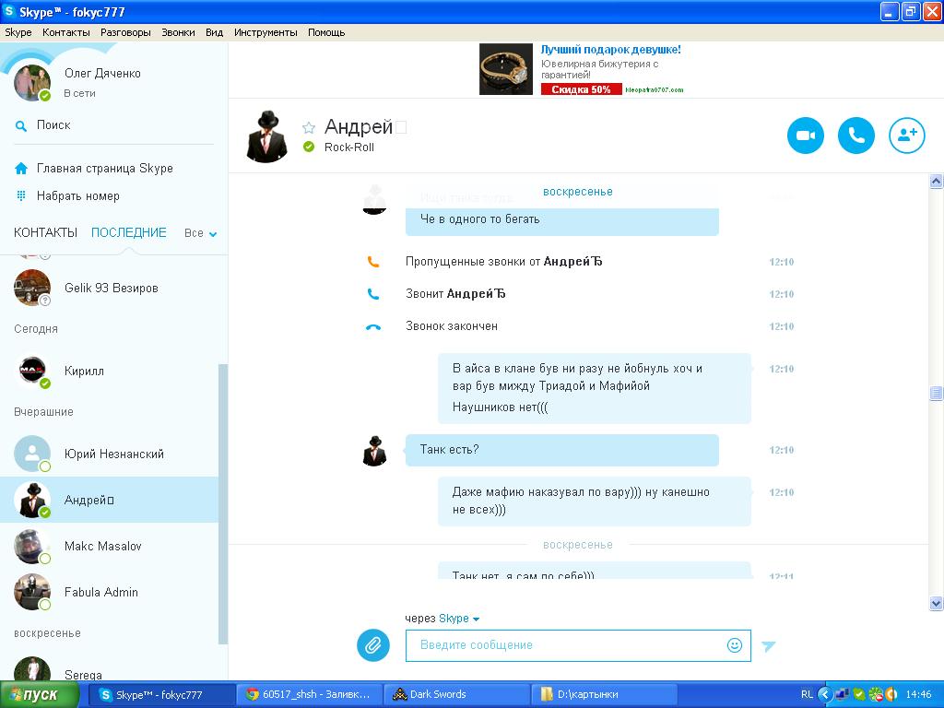Viewport: 944px width, 708px height.
Task: Click the Звонок закончен hang-up icon
Action: [x=373, y=327]
